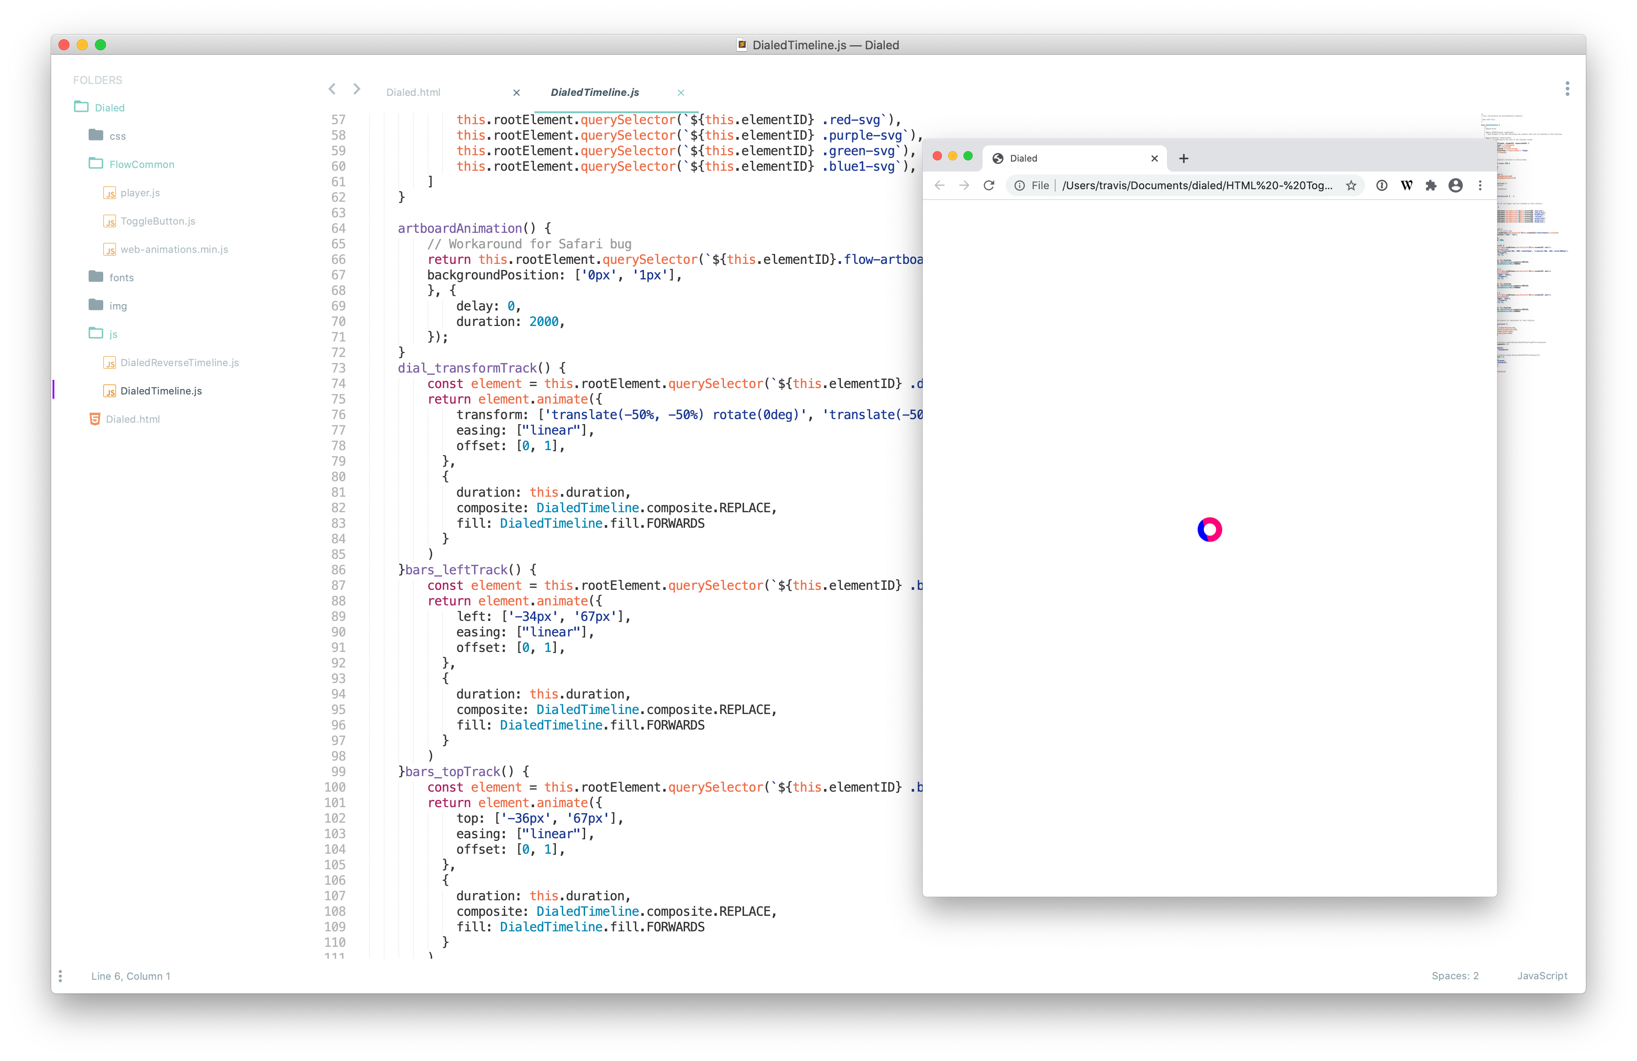The image size is (1637, 1061).
Task: Click 'duration: 2000,' on line 70
Action: pos(510,321)
